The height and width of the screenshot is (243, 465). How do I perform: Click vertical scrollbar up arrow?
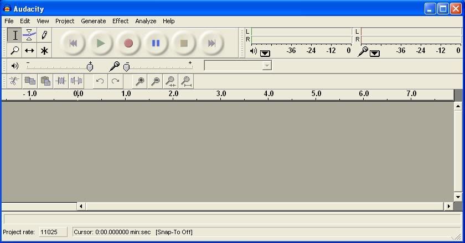pyautogui.click(x=458, y=106)
